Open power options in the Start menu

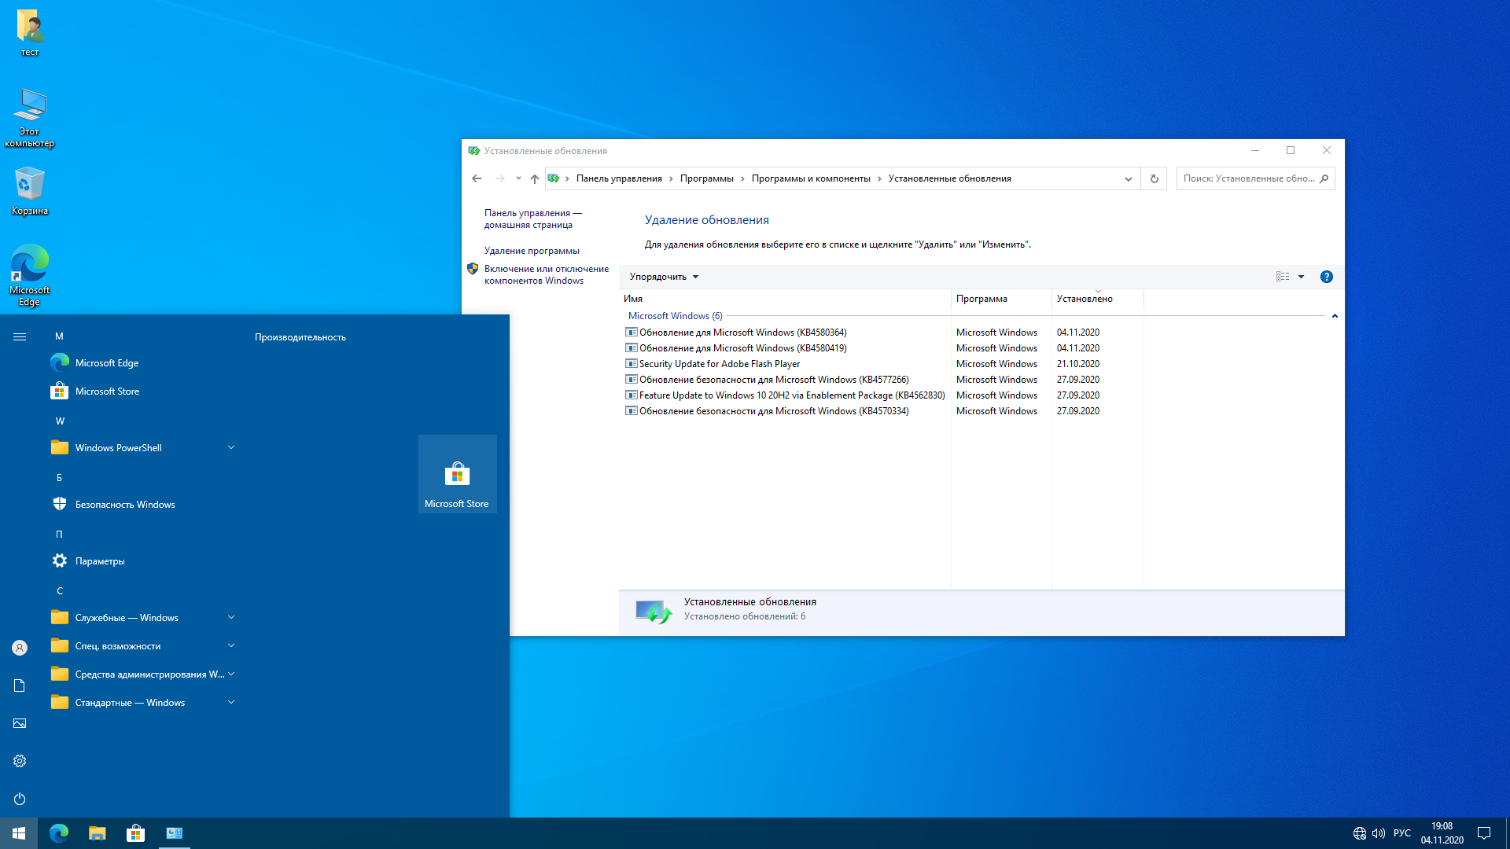[x=18, y=799]
